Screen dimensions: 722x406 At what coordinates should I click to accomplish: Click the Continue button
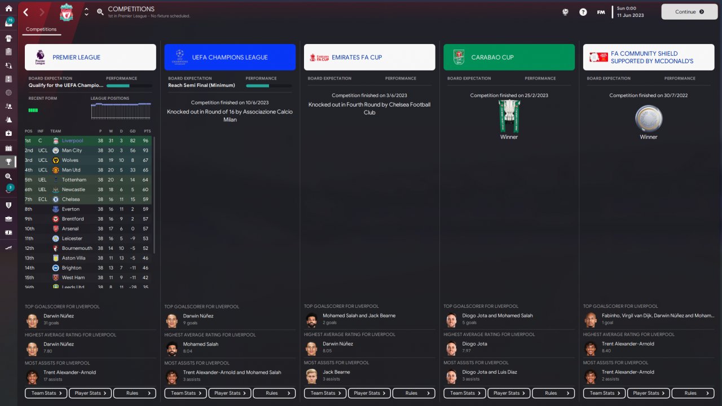click(x=689, y=11)
